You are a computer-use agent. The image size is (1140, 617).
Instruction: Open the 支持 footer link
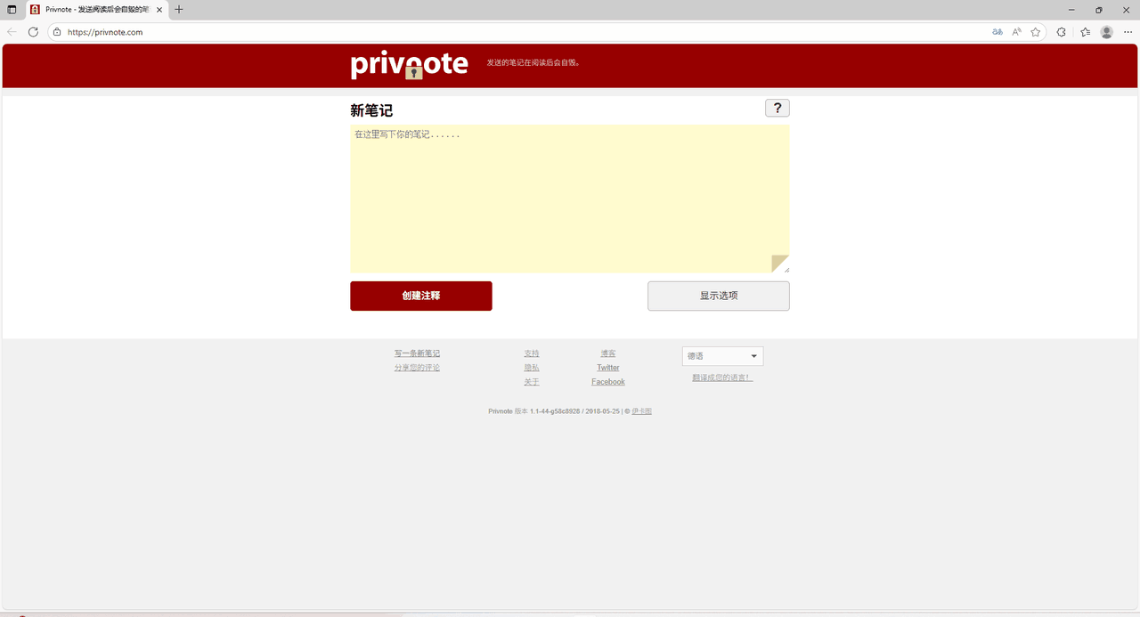(x=532, y=353)
